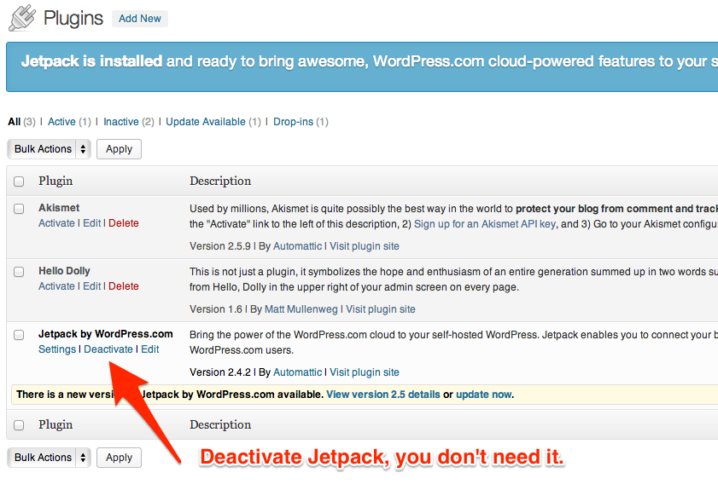Viewport: 718px width, 490px height.
Task: Open top Bulk Actions dropdown
Action: 49,149
